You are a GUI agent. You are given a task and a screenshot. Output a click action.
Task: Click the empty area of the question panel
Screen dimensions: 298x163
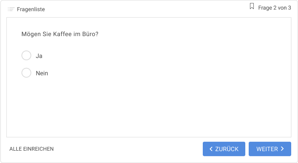(x=149, y=106)
